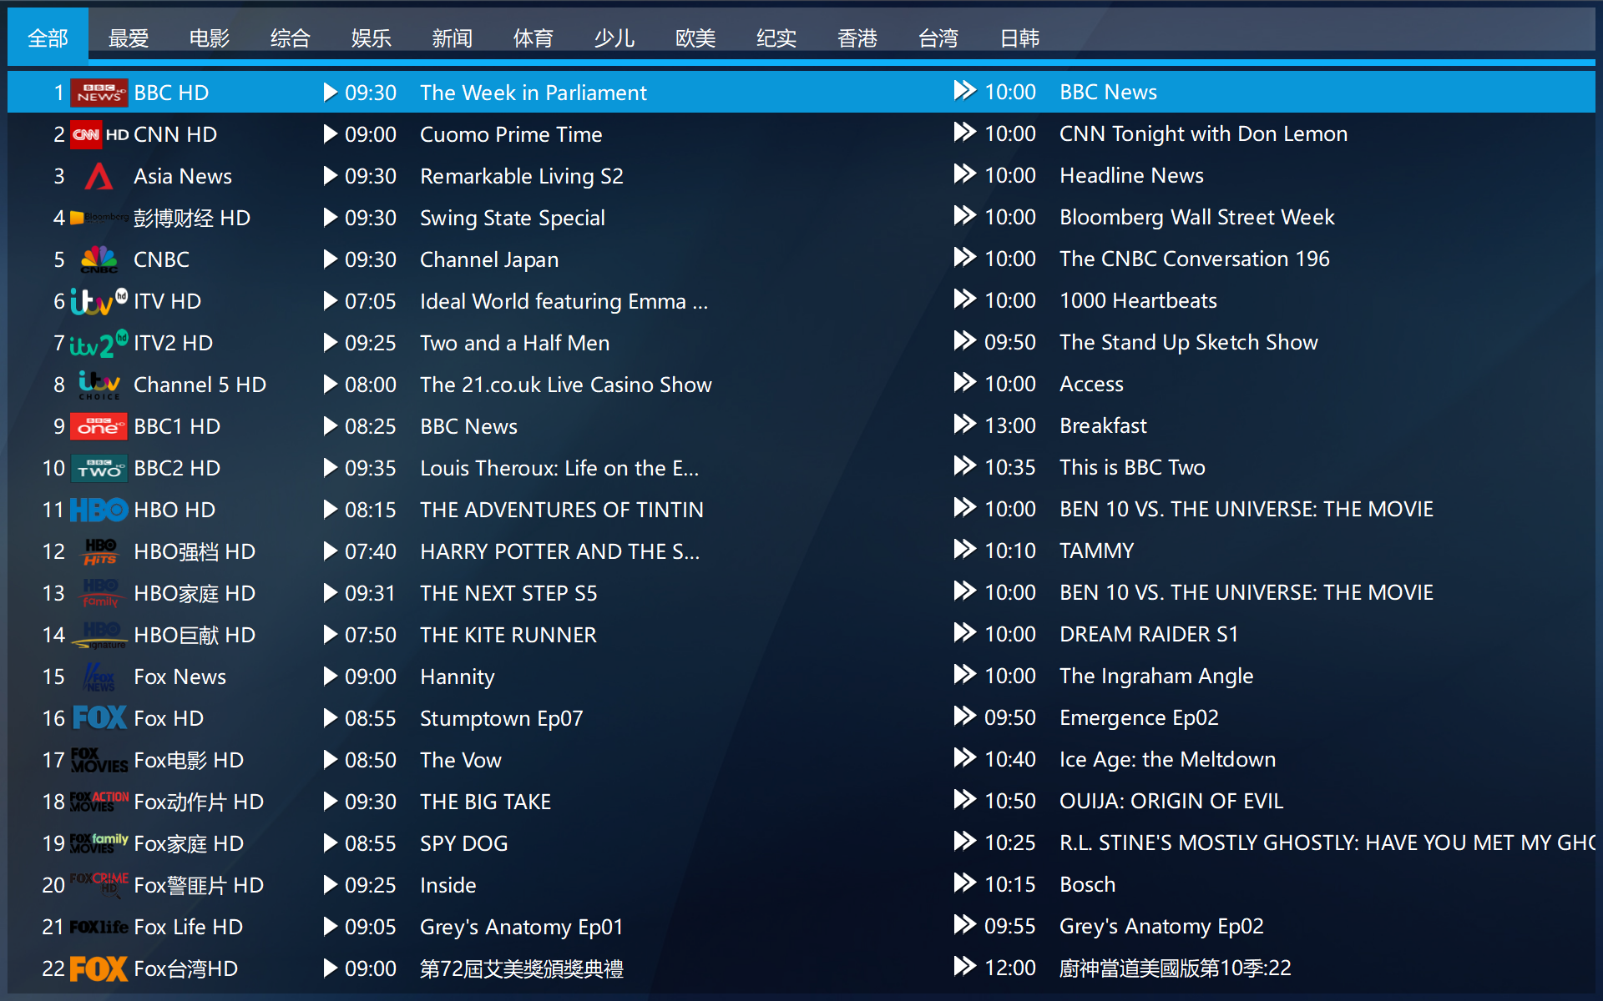Switch to the 最爱 favorites tab
This screenshot has height=1001, width=1603.
[129, 38]
